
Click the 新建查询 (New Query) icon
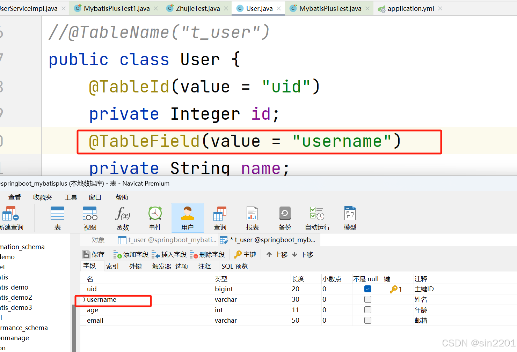[10, 218]
